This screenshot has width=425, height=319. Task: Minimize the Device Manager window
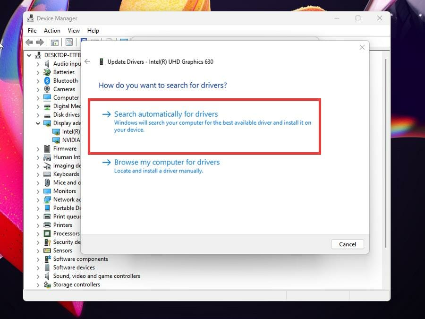(337, 18)
